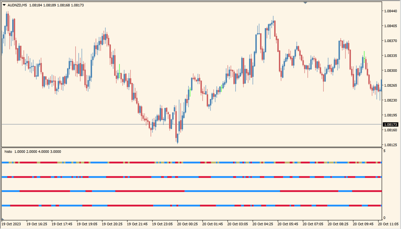Click the 19 Oct 21:45 time label
Viewport: 401px width, 229px height.
click(137, 224)
